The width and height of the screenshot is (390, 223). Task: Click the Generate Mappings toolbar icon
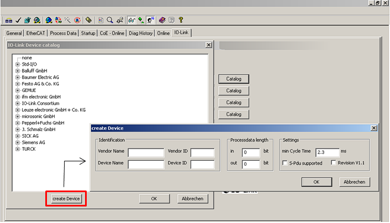(x=9, y=20)
